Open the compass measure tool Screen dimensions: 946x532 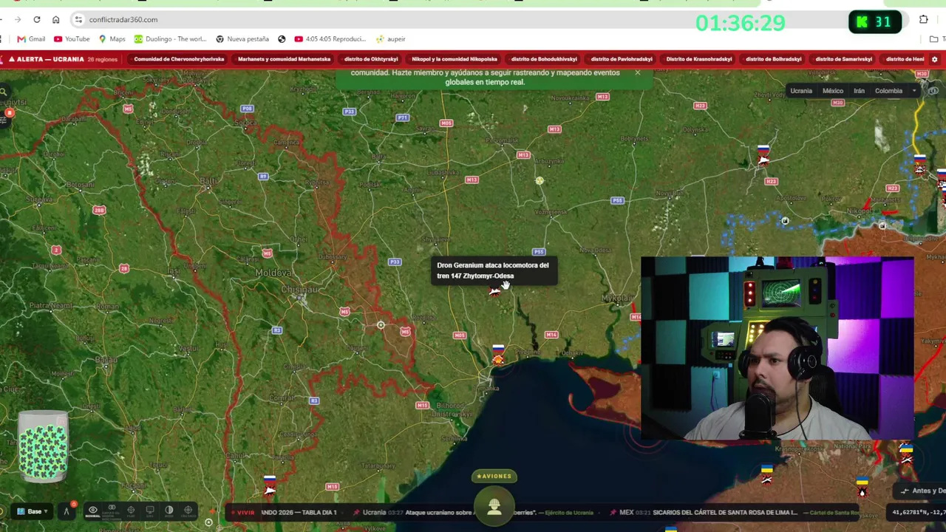coord(66,511)
